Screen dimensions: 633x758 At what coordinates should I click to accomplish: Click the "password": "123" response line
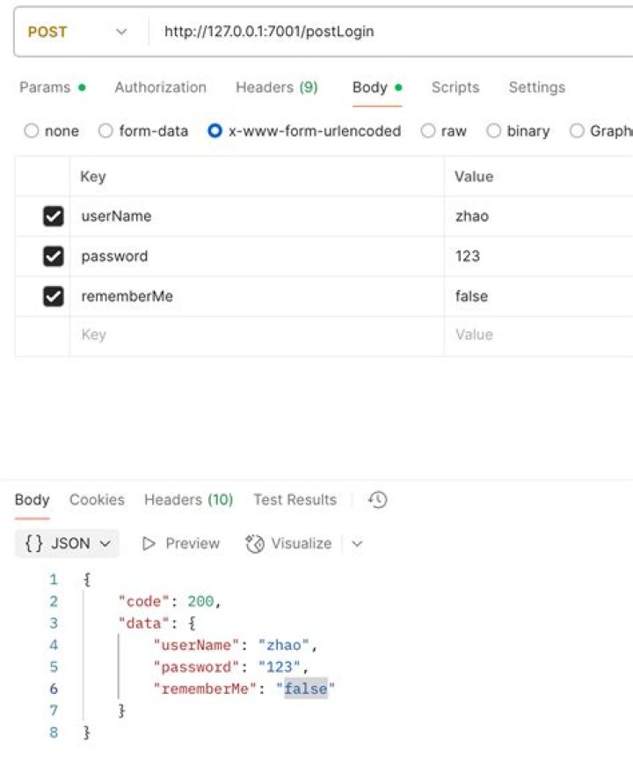coord(231,667)
